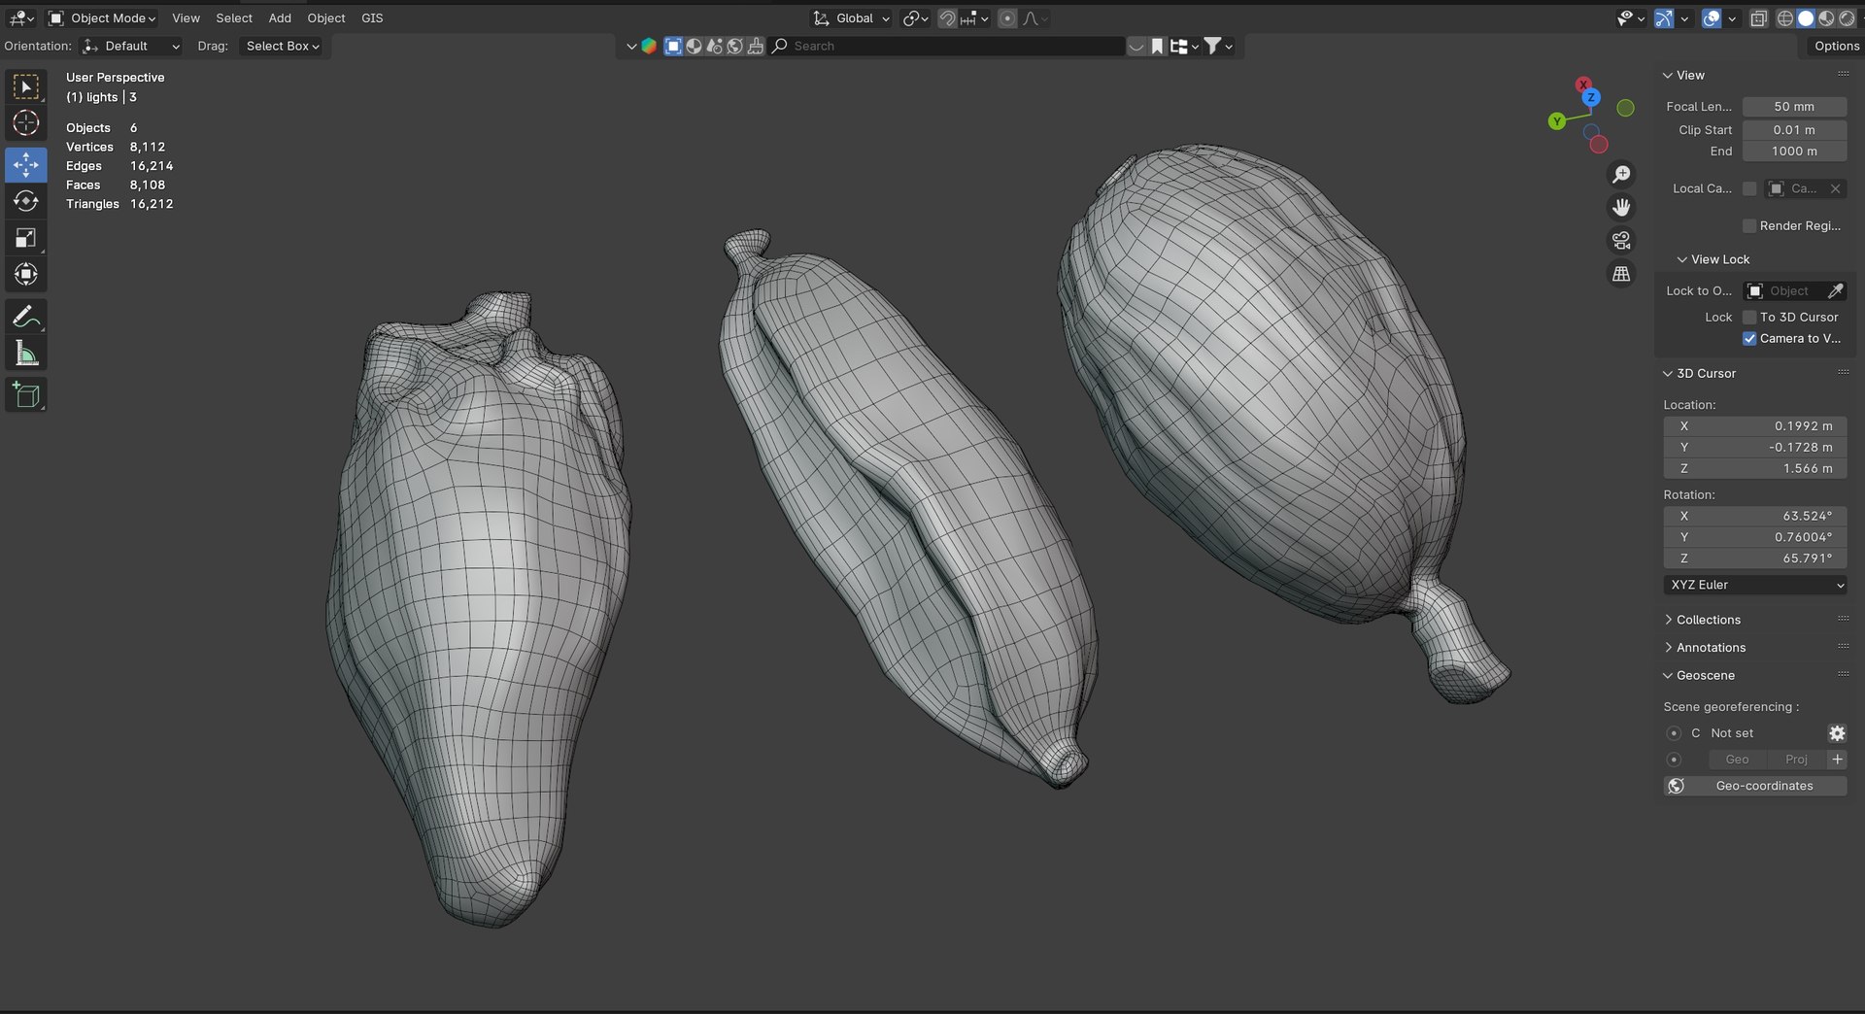This screenshot has width=1865, height=1014.
Task: Switch to wireframe viewport shading
Action: (x=1785, y=18)
